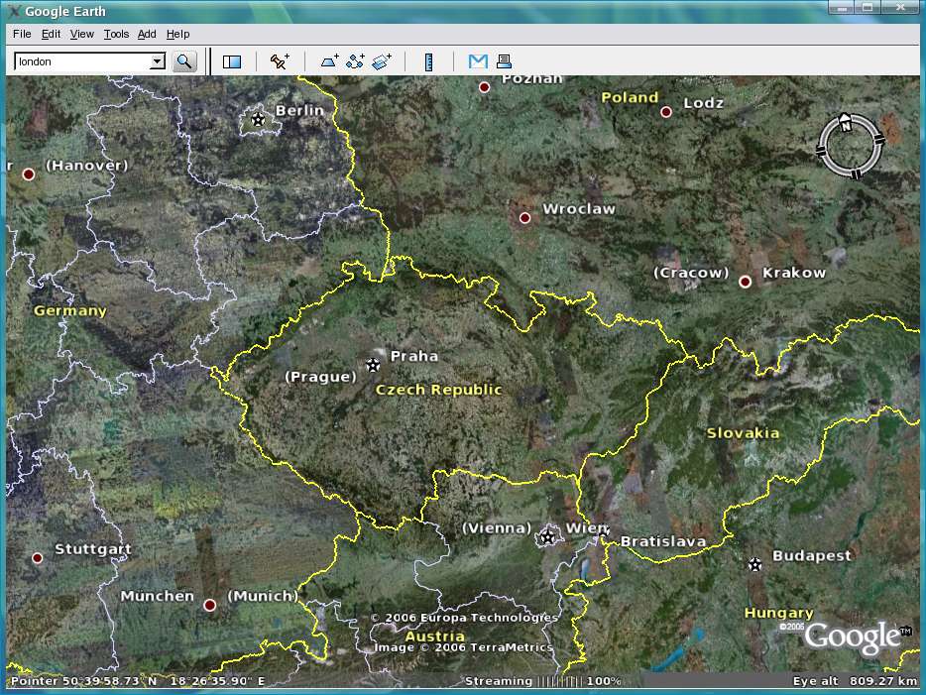Image resolution: width=926 pixels, height=695 pixels.
Task: Open the Edit menu
Action: (51, 34)
